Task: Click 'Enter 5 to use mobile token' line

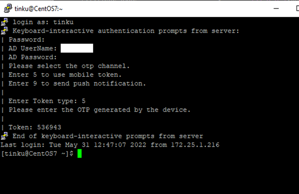Action: (x=65, y=75)
